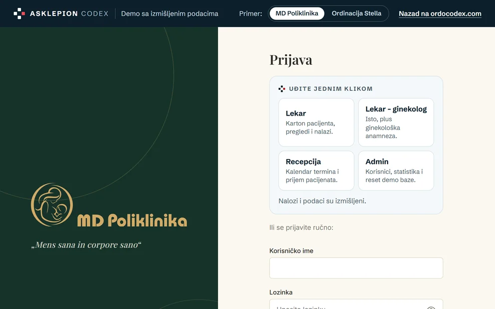The width and height of the screenshot is (495, 309).
Task: Click the small cross icon beside 'UĐITE JEDNIM KLIKOM'
Action: pyautogui.click(x=281, y=89)
